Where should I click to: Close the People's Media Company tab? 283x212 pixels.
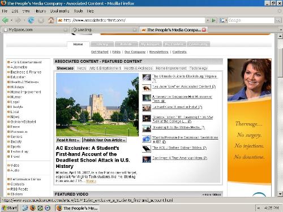click(x=204, y=30)
